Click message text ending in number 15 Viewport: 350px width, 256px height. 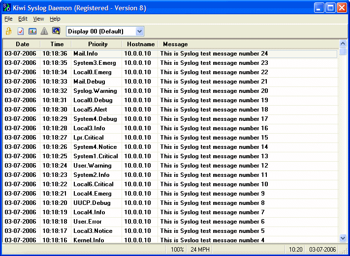214,138
